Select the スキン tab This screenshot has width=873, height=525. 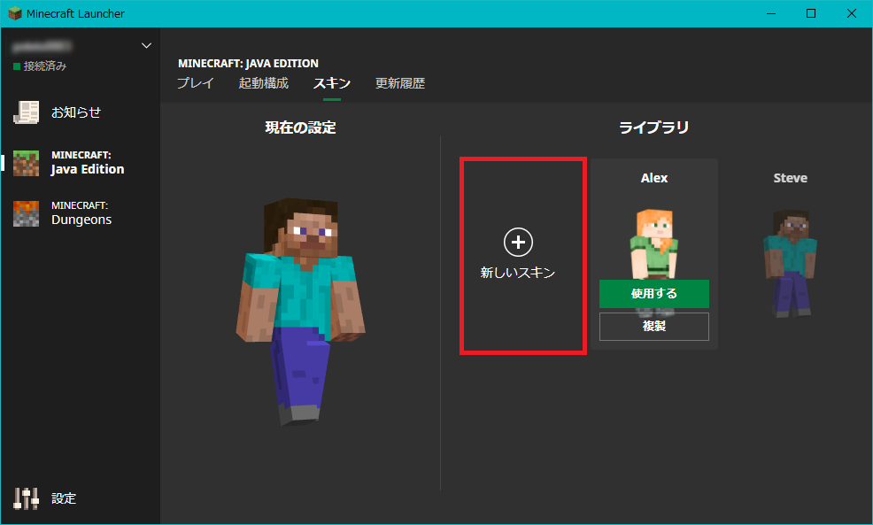pos(331,84)
